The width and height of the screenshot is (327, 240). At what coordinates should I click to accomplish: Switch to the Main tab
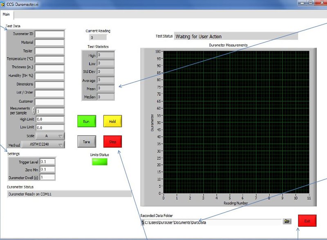(x=7, y=14)
